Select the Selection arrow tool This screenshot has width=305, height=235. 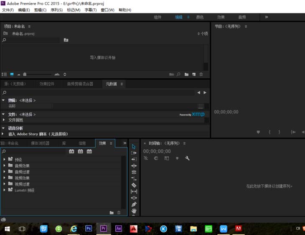pos(134,146)
